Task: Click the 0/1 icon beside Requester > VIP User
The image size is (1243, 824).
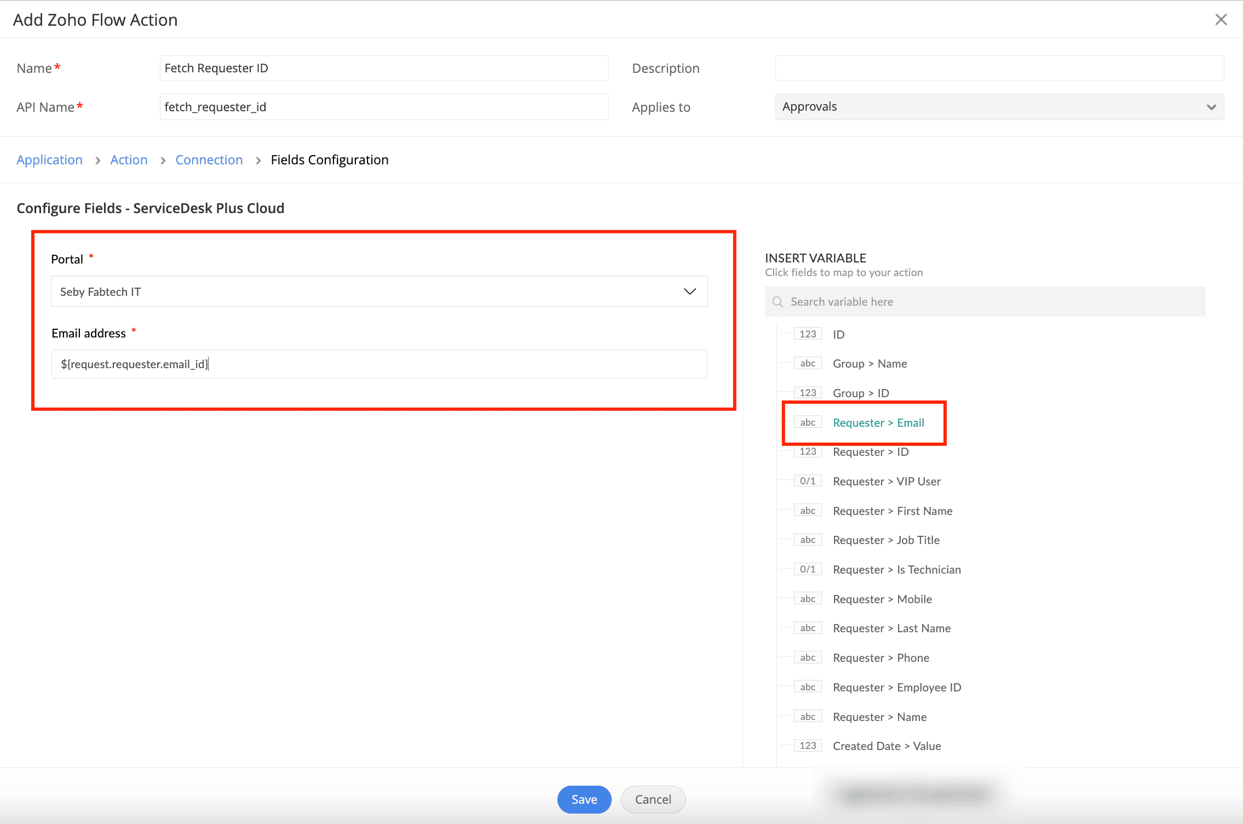Action: click(x=807, y=481)
